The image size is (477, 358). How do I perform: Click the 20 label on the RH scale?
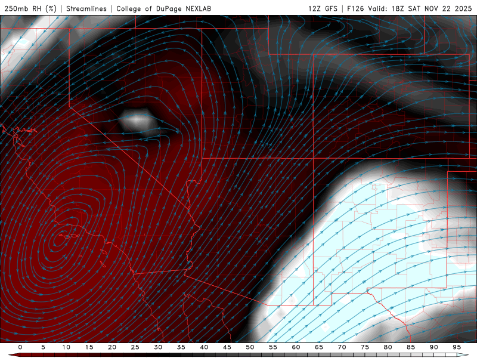coord(112,347)
